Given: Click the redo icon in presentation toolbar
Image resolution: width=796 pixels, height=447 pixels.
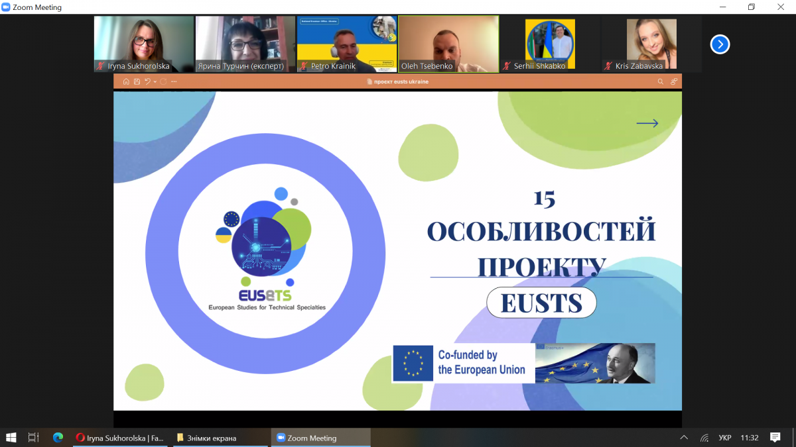Looking at the screenshot, I should (x=163, y=81).
